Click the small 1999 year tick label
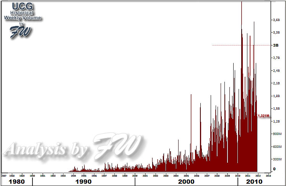Image resolution: width=286 pixels, height=186 pixels. [x=125, y=176]
